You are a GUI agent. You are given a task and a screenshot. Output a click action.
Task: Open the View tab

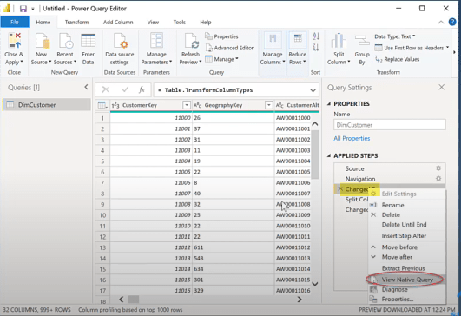click(x=153, y=22)
